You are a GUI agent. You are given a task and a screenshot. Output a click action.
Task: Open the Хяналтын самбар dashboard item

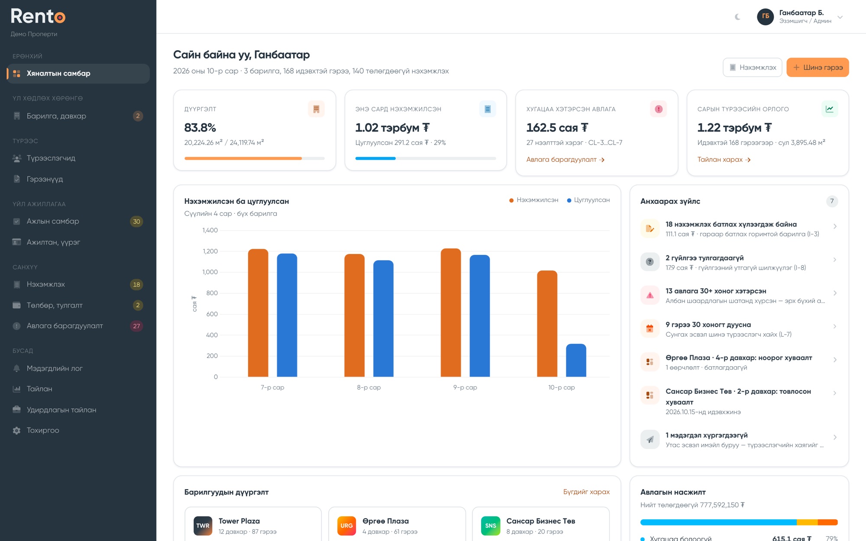[78, 74]
